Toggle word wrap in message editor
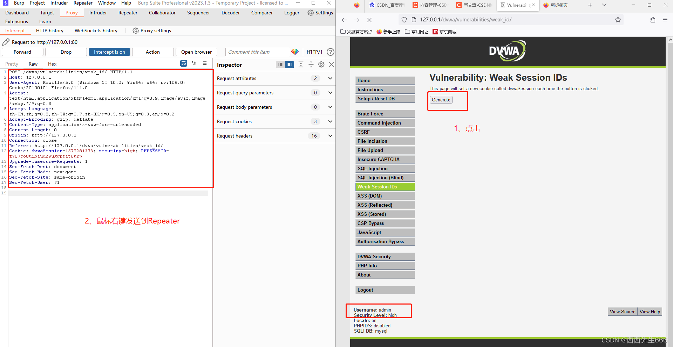This screenshot has height=347, width=673. click(x=184, y=64)
